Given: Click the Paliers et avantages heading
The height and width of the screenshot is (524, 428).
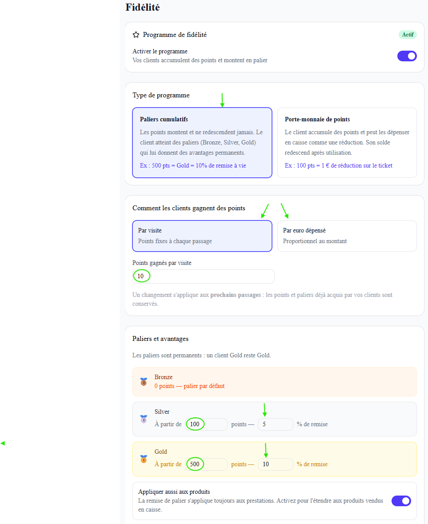Looking at the screenshot, I should [160, 339].
